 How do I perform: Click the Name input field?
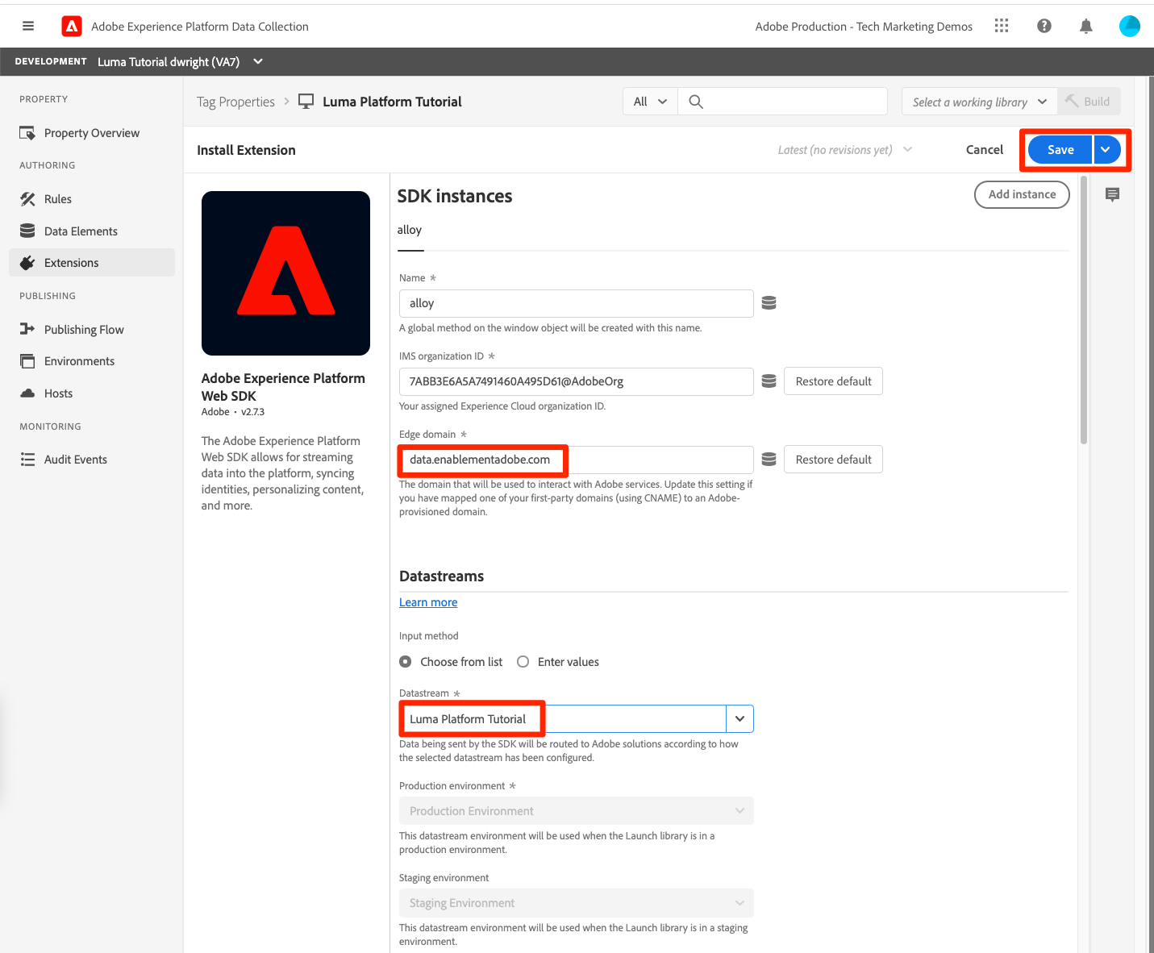click(577, 303)
